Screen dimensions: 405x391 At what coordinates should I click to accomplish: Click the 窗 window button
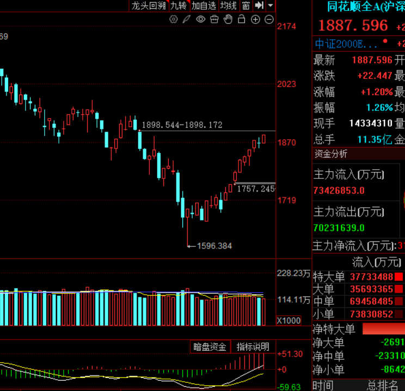246,5
